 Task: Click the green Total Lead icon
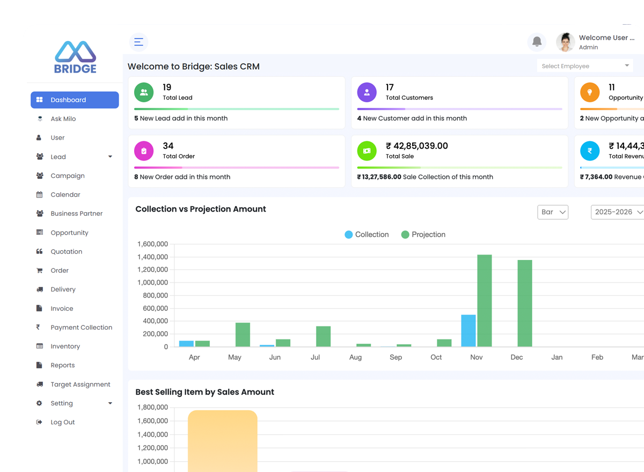coord(144,92)
